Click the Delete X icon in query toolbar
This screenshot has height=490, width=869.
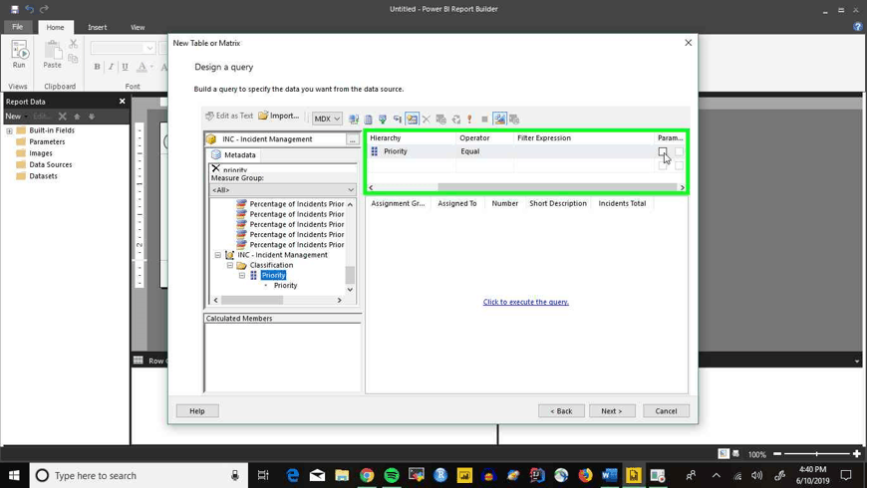coord(427,120)
